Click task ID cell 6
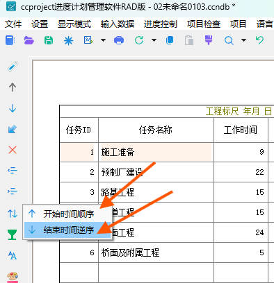This screenshot has height=283, width=274. (79, 252)
